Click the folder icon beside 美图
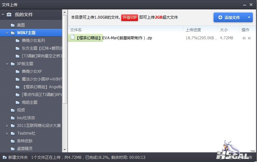The image size is (257, 162). click(13, 25)
